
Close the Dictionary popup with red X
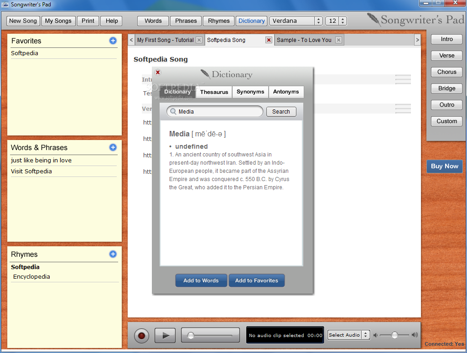[158, 73]
